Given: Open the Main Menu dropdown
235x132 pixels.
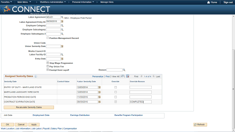Looking at the screenshot, I should [x=24, y=2].
